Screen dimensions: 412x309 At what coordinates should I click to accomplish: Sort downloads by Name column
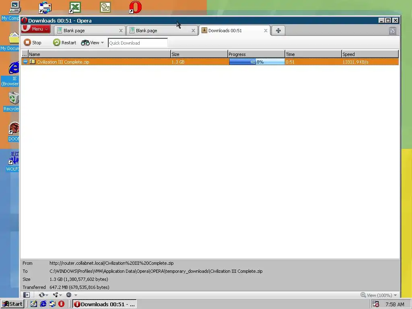click(99, 54)
